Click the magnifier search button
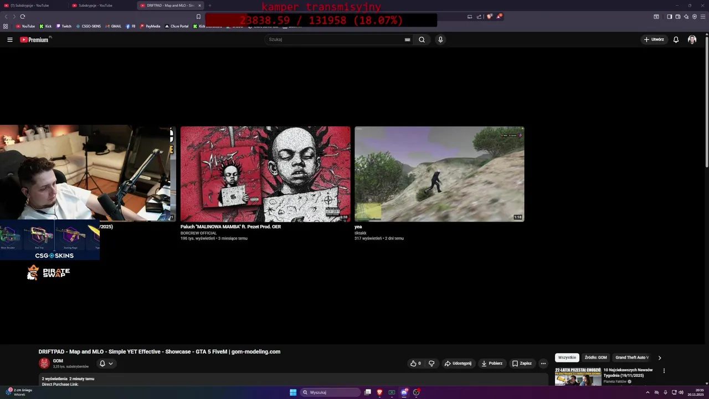The image size is (709, 399). click(422, 39)
